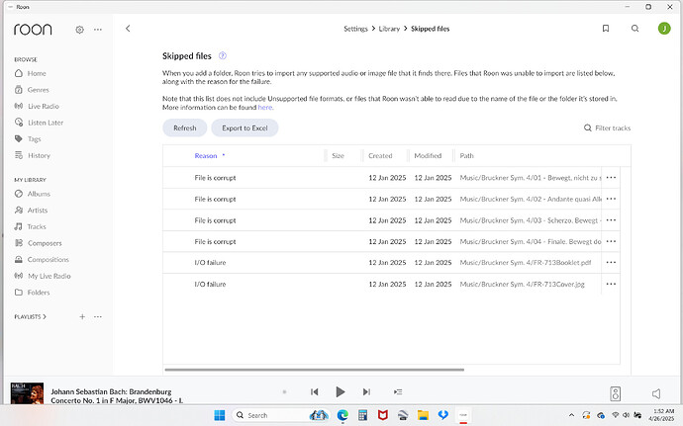Launch Microsoft Edge from the taskbar
The height and width of the screenshot is (426, 683).
click(x=342, y=415)
